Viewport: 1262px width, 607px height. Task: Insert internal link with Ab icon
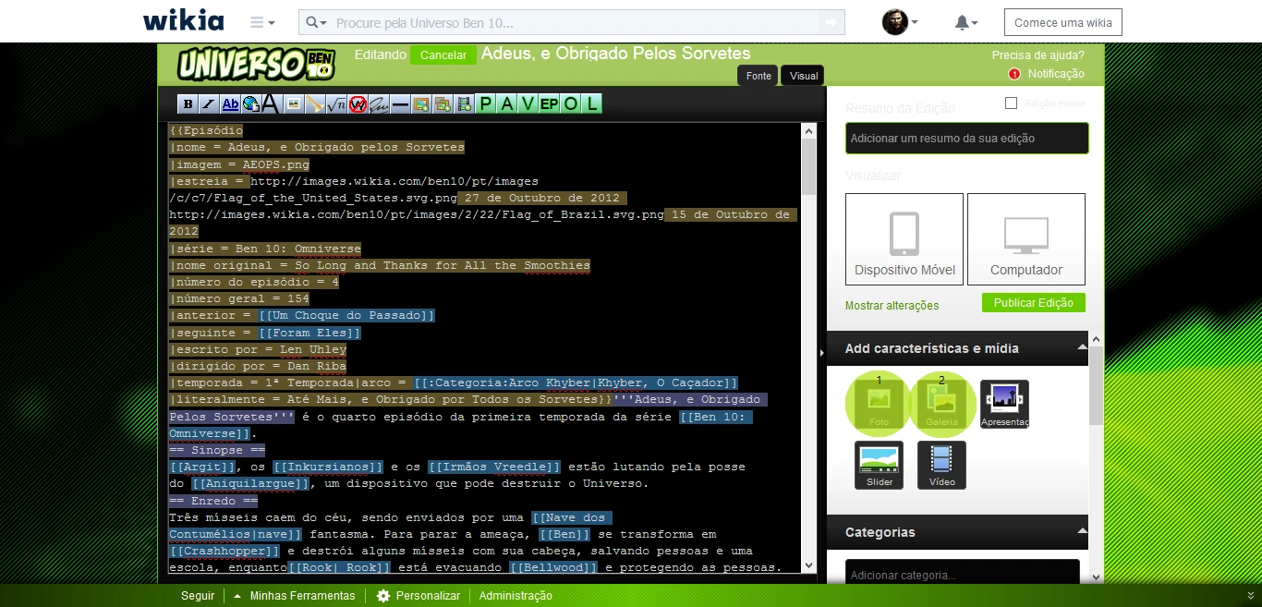pos(230,103)
